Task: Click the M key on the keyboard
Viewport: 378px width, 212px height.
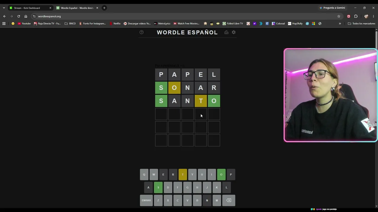Action: coord(217,200)
